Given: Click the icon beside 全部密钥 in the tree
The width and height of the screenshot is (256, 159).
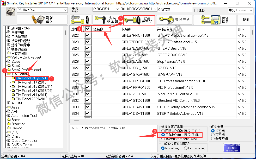Looking at the screenshot, I should coord(9,32).
